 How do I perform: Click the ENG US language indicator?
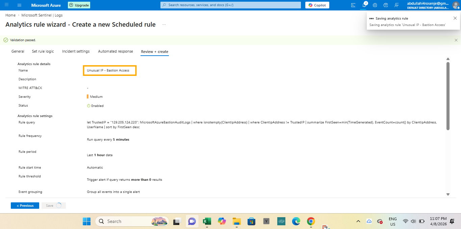tap(393, 221)
